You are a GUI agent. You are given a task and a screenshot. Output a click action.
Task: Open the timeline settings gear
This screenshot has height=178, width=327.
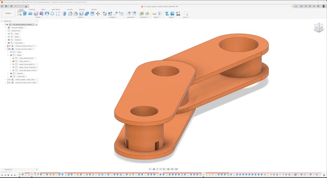click(x=324, y=175)
